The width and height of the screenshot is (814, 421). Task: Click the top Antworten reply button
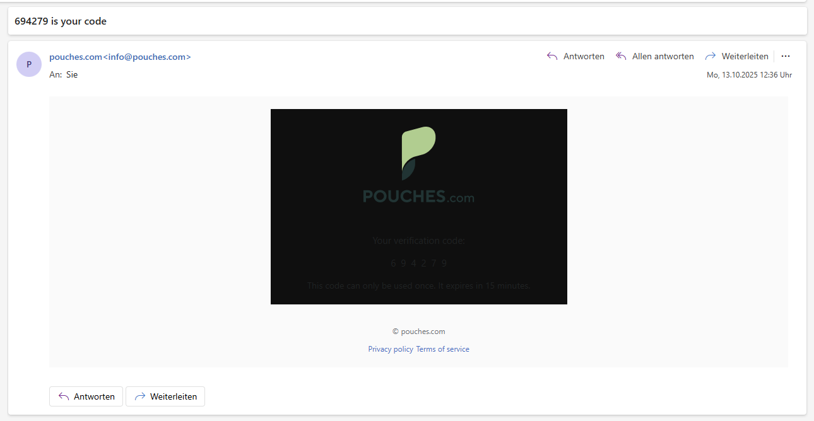575,56
